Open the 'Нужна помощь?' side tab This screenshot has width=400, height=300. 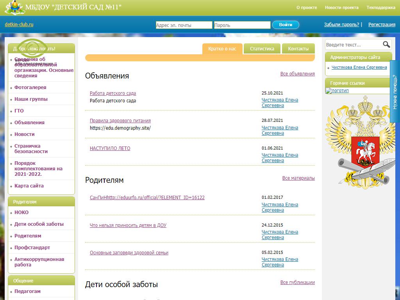point(395,92)
